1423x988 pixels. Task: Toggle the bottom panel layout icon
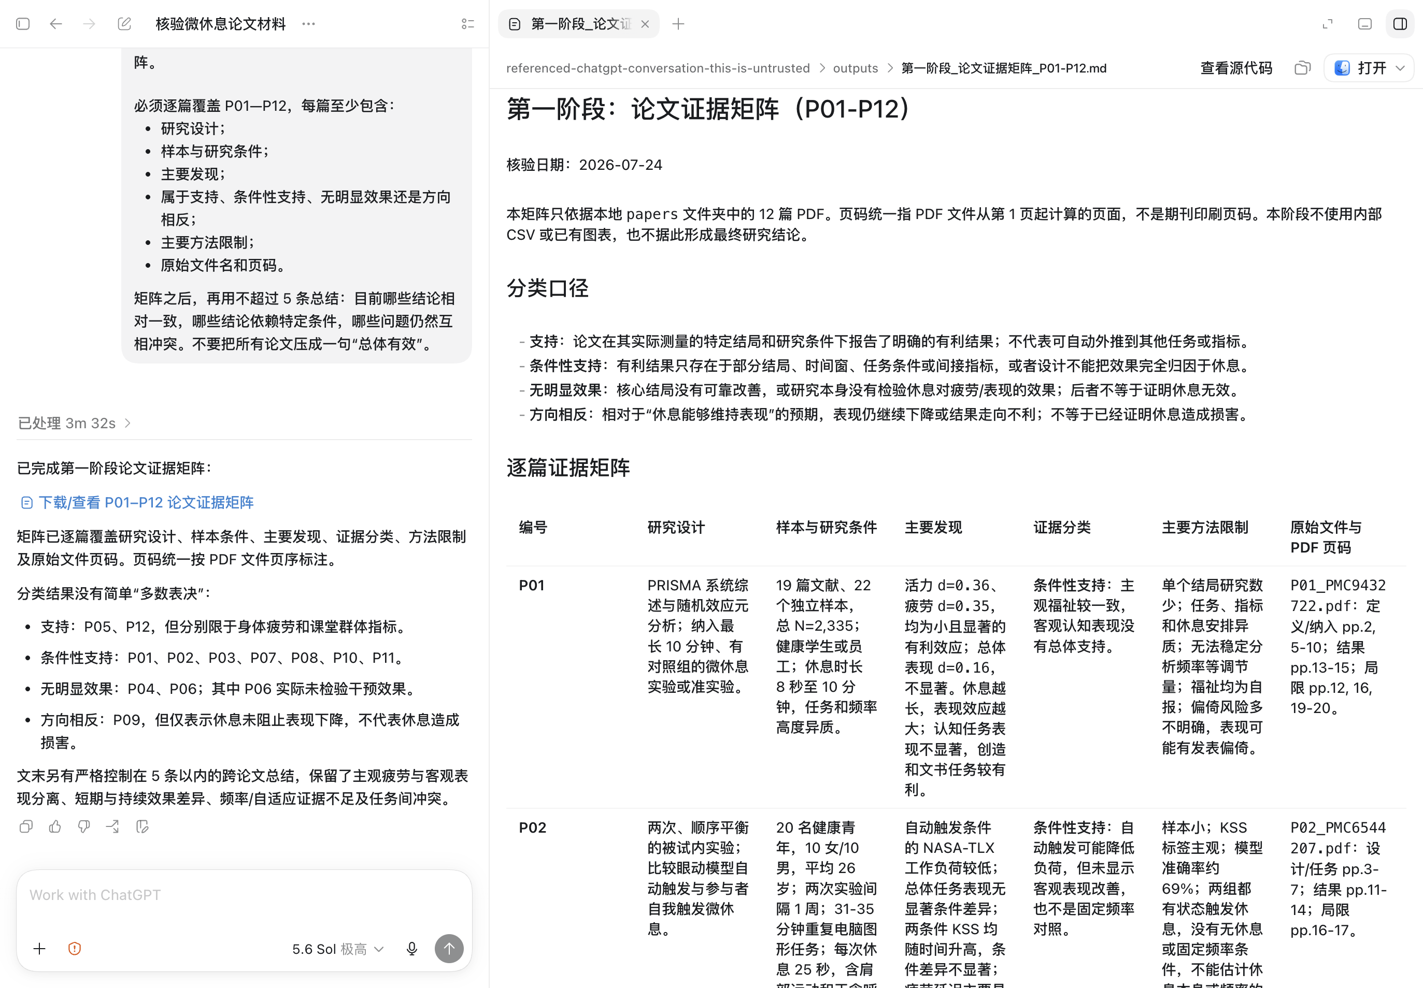[x=1365, y=24]
